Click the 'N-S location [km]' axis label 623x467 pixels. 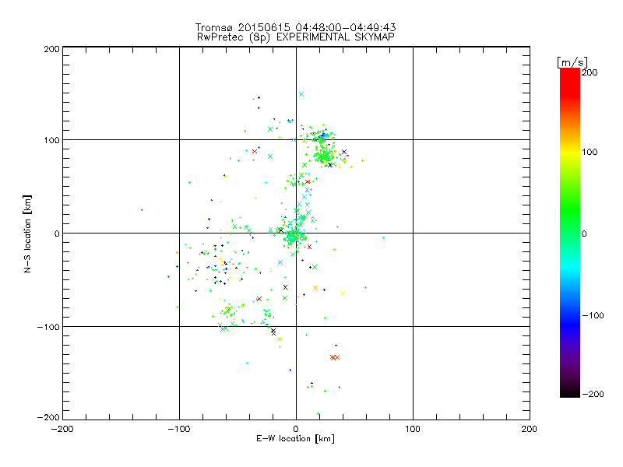[27, 234]
